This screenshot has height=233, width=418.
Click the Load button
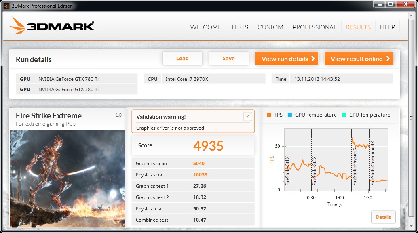click(182, 59)
